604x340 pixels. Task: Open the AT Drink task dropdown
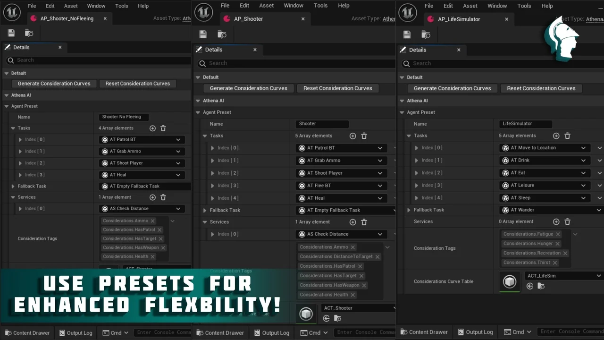tap(583, 161)
